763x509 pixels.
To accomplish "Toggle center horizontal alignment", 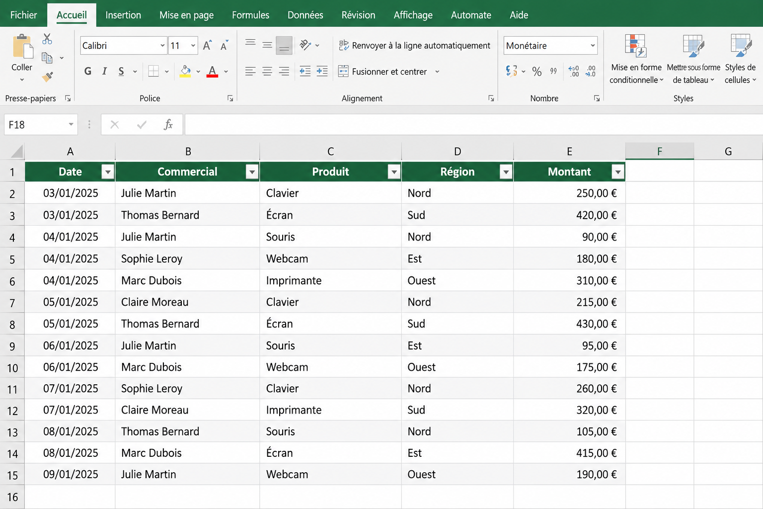I will tap(267, 72).
